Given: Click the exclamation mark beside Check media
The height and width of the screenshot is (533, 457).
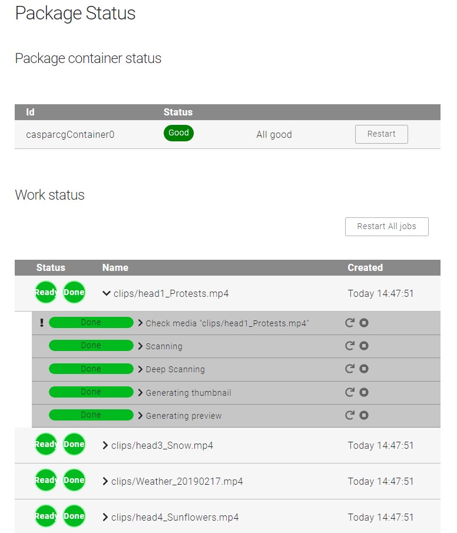Looking at the screenshot, I should coord(41,323).
